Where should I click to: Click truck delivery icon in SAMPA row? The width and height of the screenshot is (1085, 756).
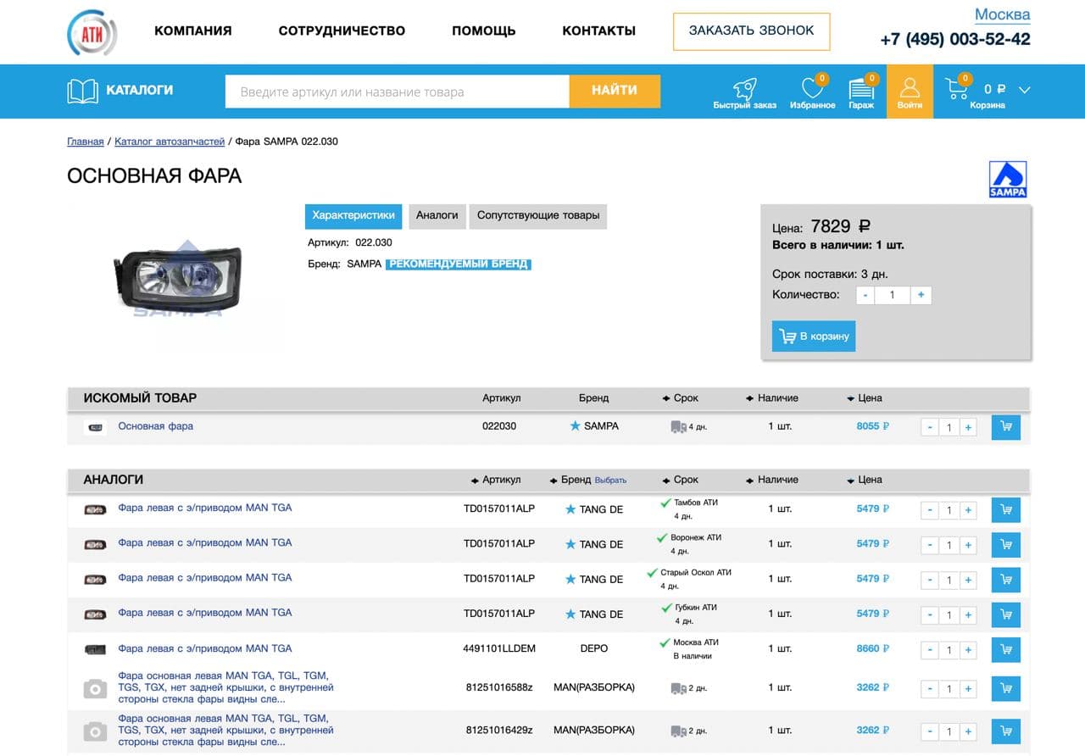click(x=678, y=427)
